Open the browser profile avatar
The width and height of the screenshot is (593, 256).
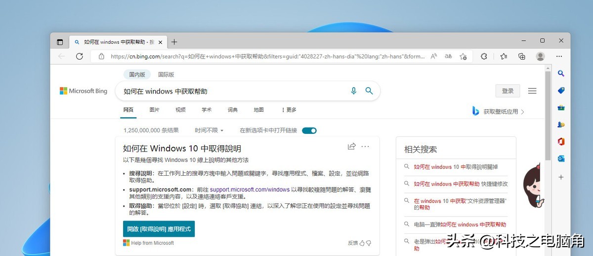(541, 56)
